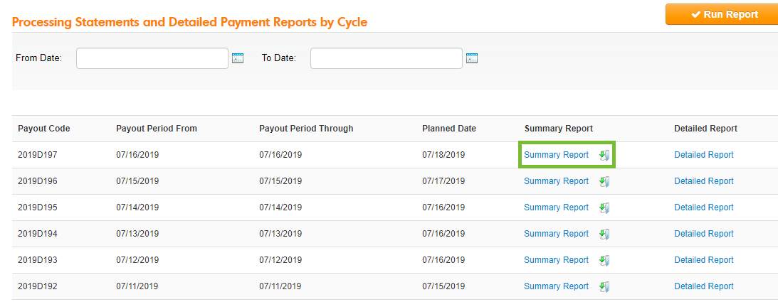Open the To Date calendar picker icon
This screenshot has height=302, width=778.
(x=472, y=58)
